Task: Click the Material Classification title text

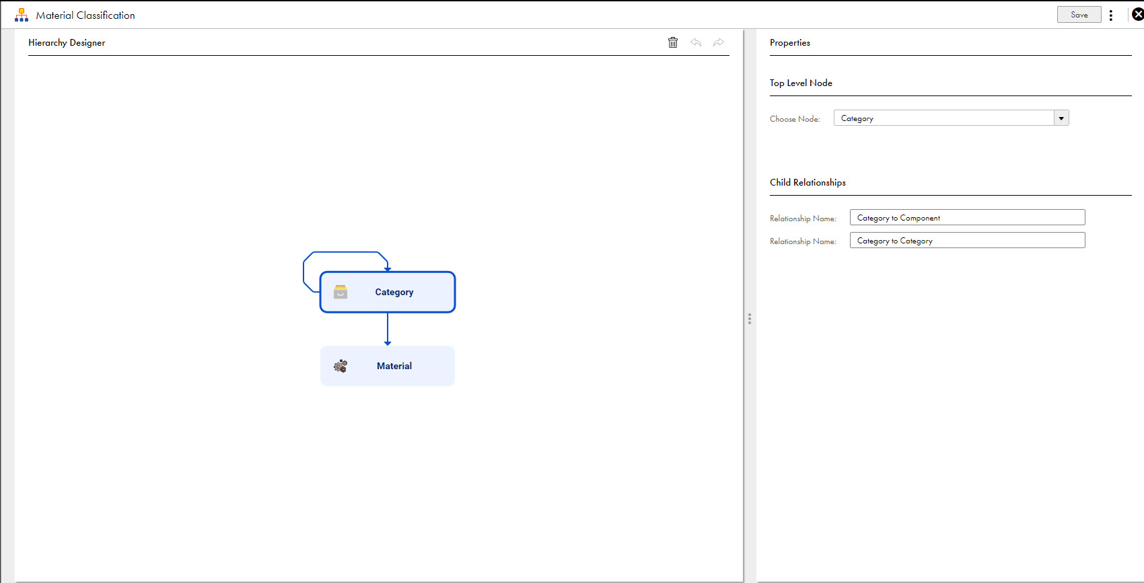Action: pyautogui.click(x=85, y=15)
